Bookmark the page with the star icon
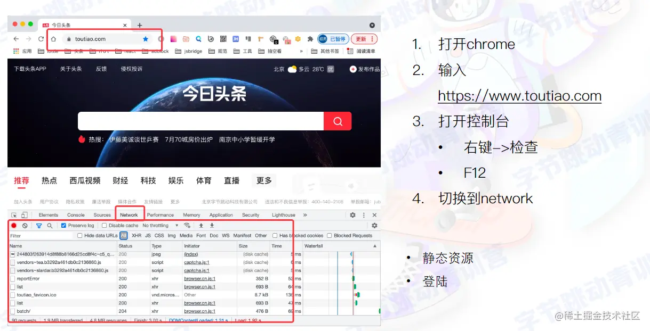Image resolution: width=650 pixels, height=331 pixels. pos(146,39)
